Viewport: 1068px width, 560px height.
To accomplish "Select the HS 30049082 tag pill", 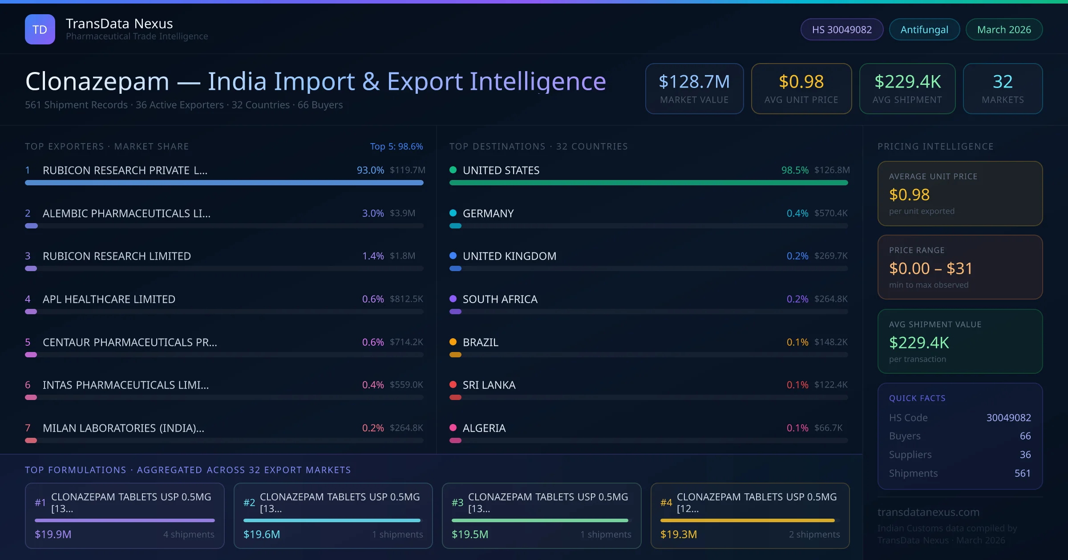I will point(841,29).
